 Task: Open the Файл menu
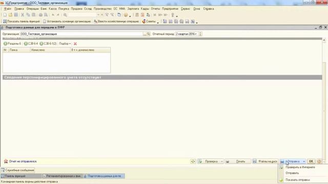(8, 9)
